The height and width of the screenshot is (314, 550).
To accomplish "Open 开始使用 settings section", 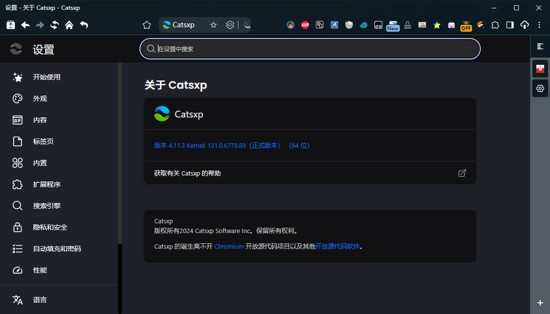I will (47, 77).
